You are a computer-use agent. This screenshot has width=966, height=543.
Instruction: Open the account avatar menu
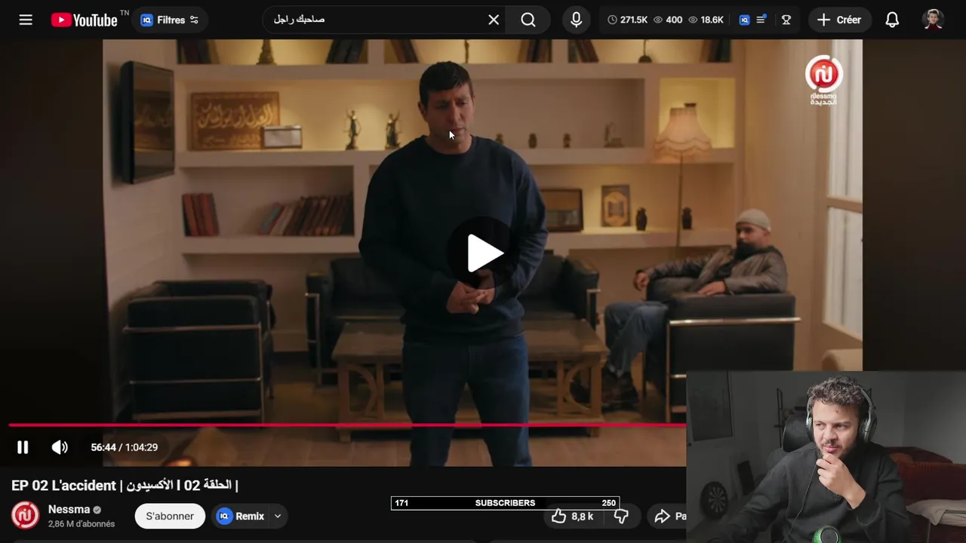[934, 20]
